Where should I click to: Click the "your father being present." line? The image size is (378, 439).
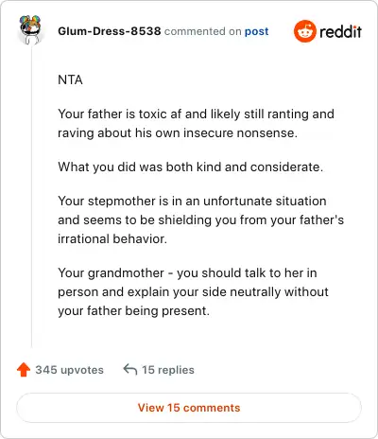click(133, 310)
